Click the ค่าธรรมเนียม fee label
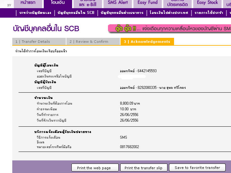The image size is (231, 173). [x=47, y=109]
